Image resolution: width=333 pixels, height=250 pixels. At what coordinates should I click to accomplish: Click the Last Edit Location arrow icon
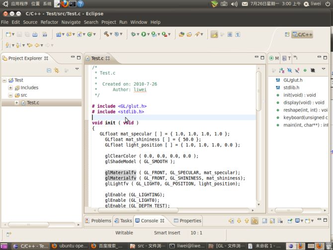click(29, 45)
